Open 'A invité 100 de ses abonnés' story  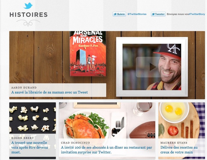point(107,150)
